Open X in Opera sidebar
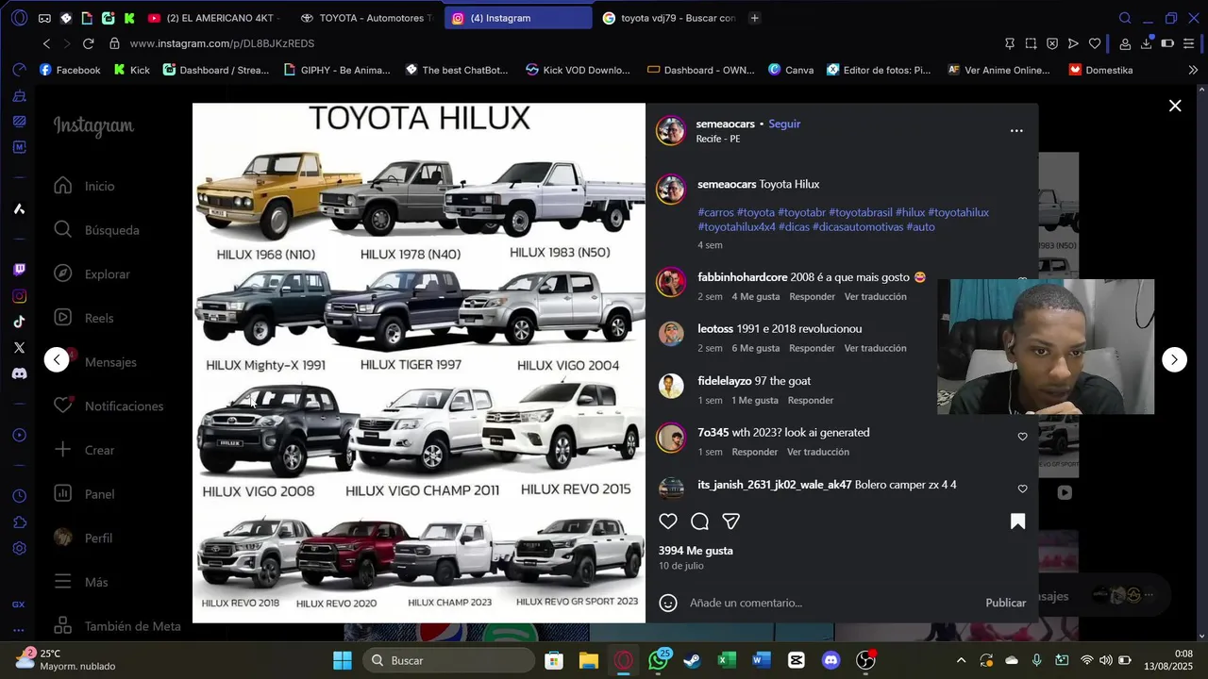Screen dimensions: 1208x679 pos(19,348)
